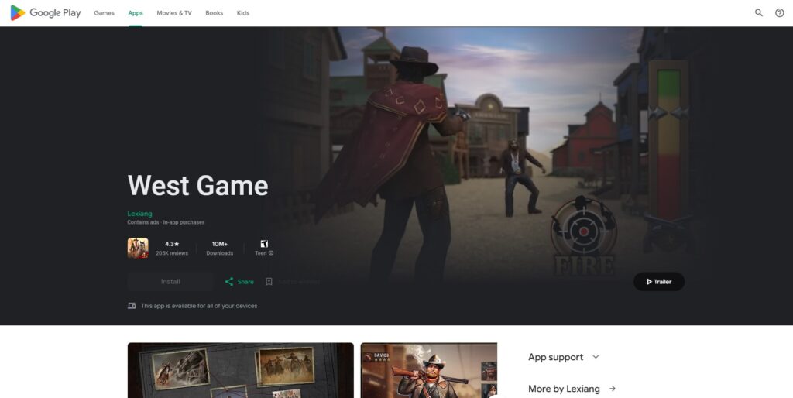This screenshot has width=793, height=398.
Task: Open the Lexiang developer link
Action: 139,214
